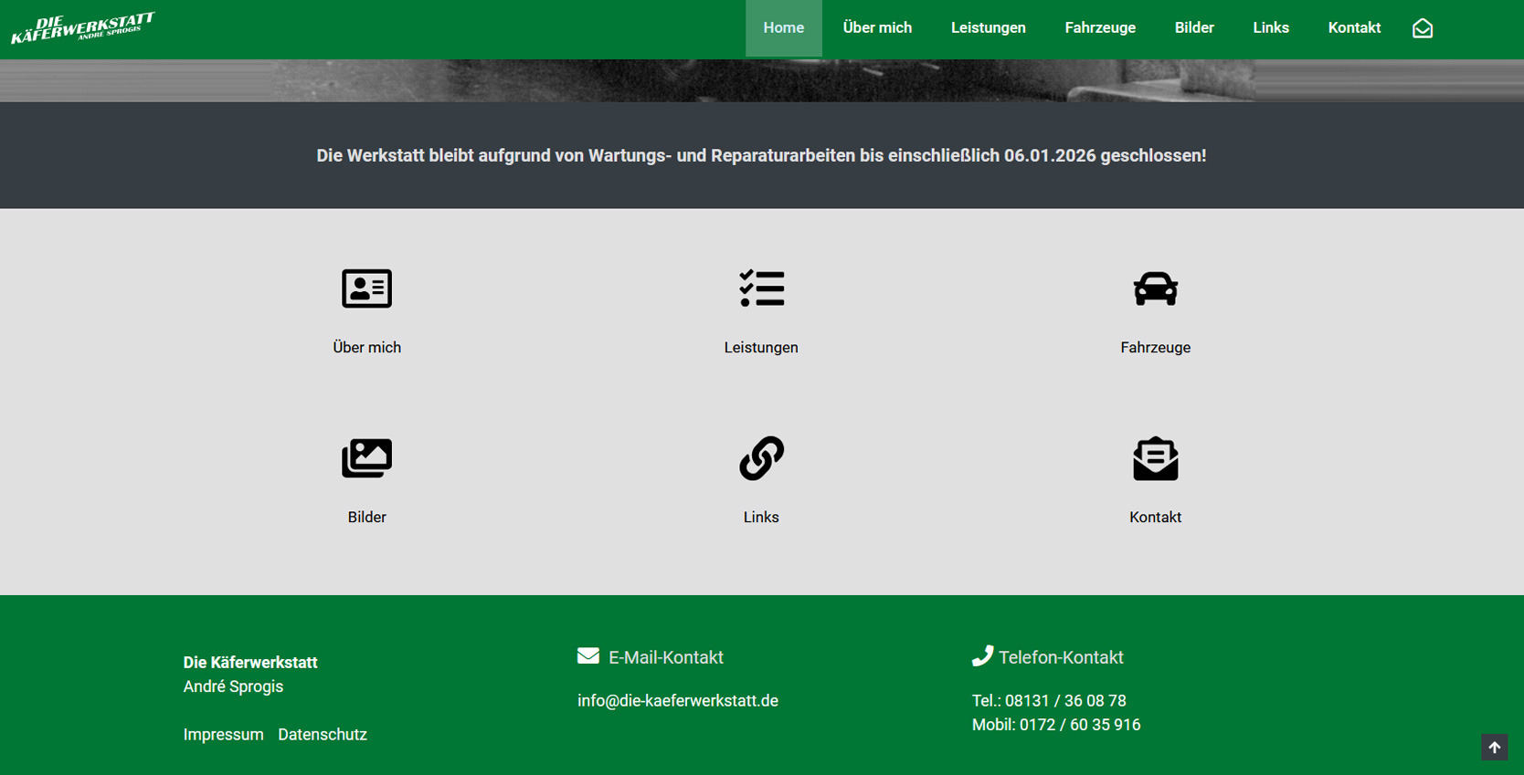Click the mobile number 0172 / 60 35 916
Image resolution: width=1524 pixels, height=775 pixels.
pos(1080,725)
